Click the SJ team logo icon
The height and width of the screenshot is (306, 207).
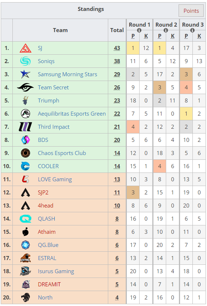tap(26, 48)
